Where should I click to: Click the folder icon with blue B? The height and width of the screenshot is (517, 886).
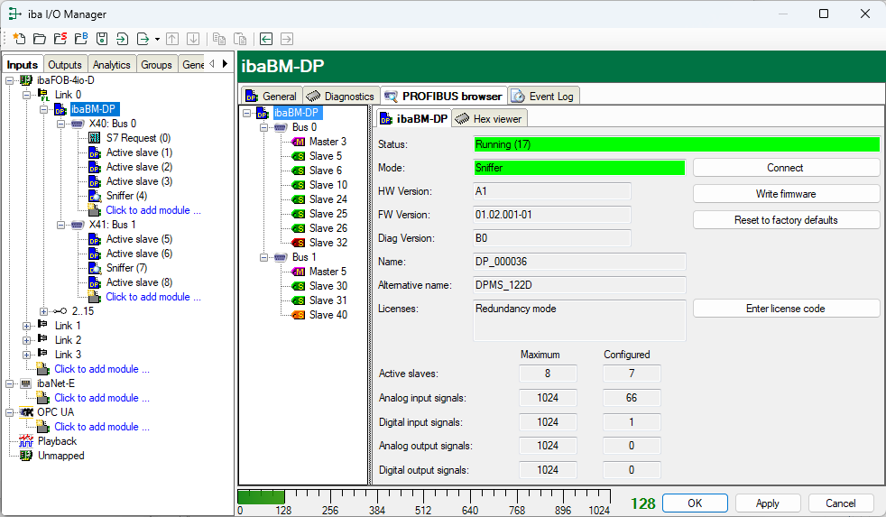(x=81, y=39)
